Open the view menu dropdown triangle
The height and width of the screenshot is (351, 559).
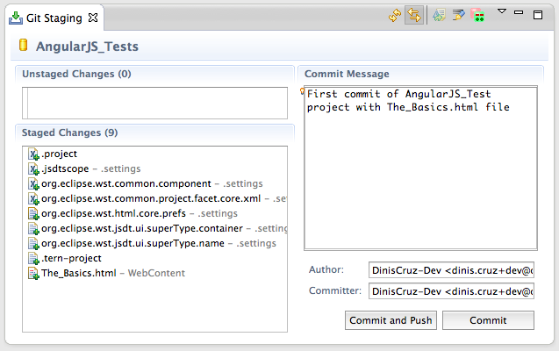502,12
